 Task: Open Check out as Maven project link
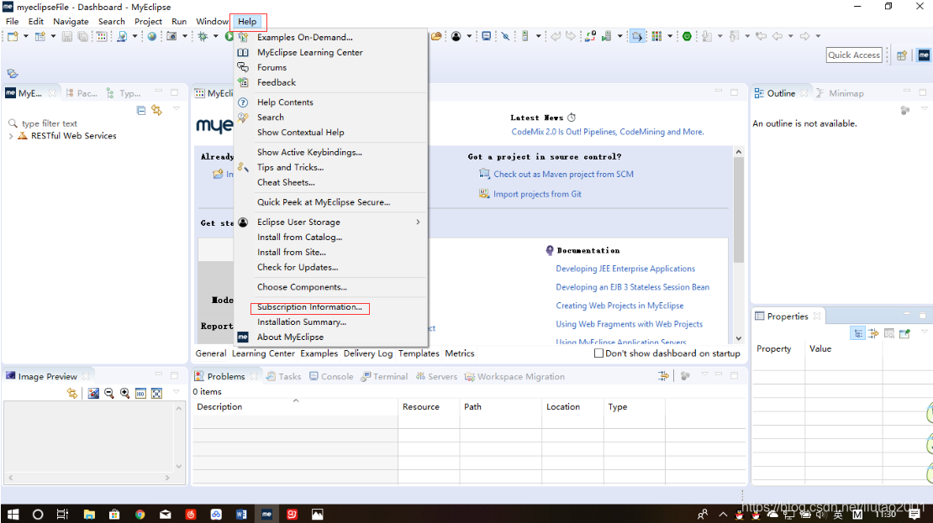[563, 174]
